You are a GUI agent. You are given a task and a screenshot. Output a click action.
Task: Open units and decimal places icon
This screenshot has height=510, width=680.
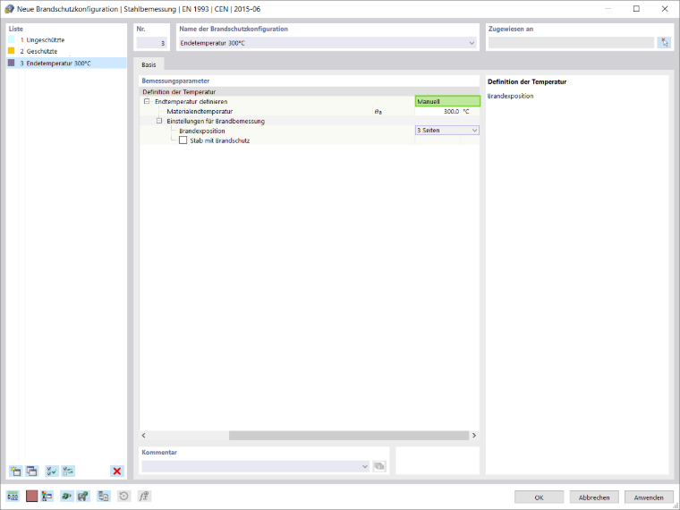click(x=13, y=496)
